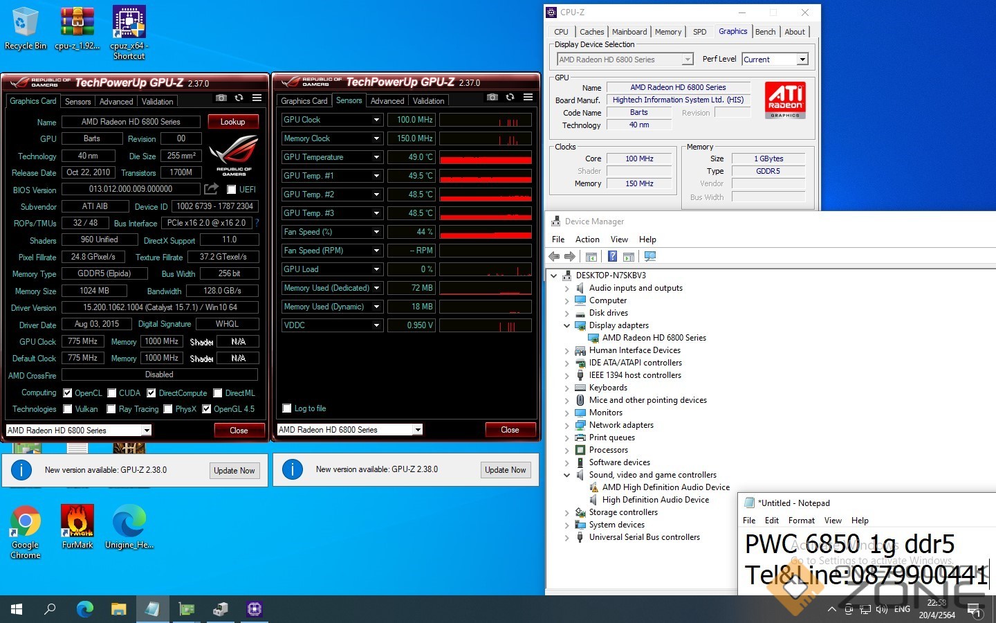996x623 pixels.
Task: Open the Unigine Heaven desktop shortcut
Action: 129,526
